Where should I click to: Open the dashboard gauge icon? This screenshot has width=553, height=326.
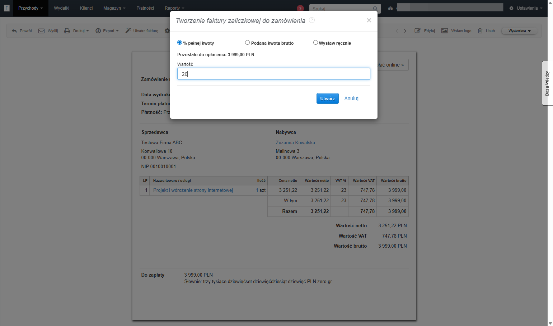click(x=390, y=8)
